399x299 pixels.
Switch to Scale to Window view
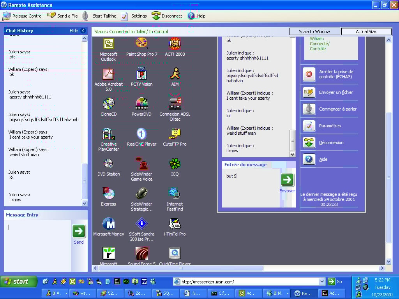314,32
